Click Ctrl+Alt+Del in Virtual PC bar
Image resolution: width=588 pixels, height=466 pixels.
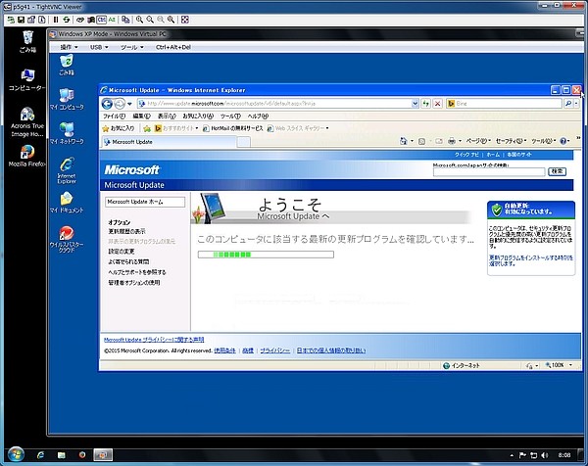[173, 47]
